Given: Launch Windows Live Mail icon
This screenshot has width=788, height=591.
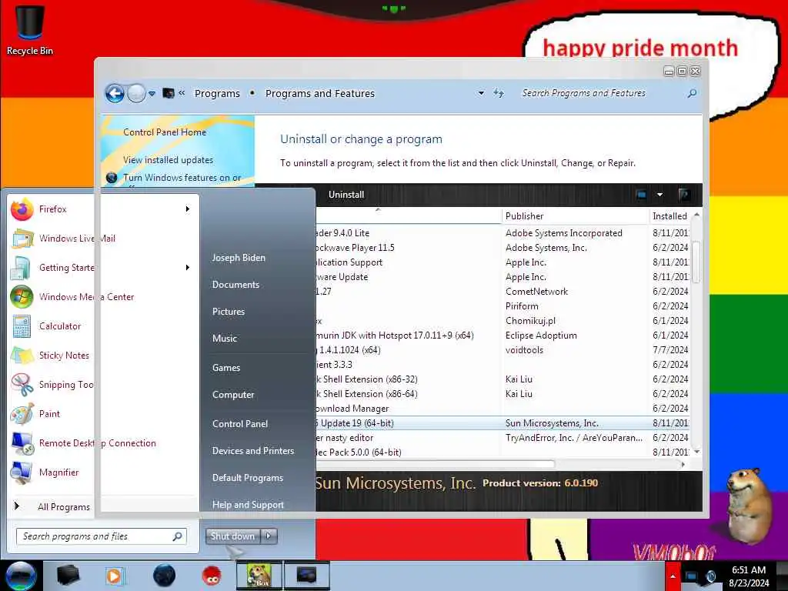Looking at the screenshot, I should click(22, 239).
